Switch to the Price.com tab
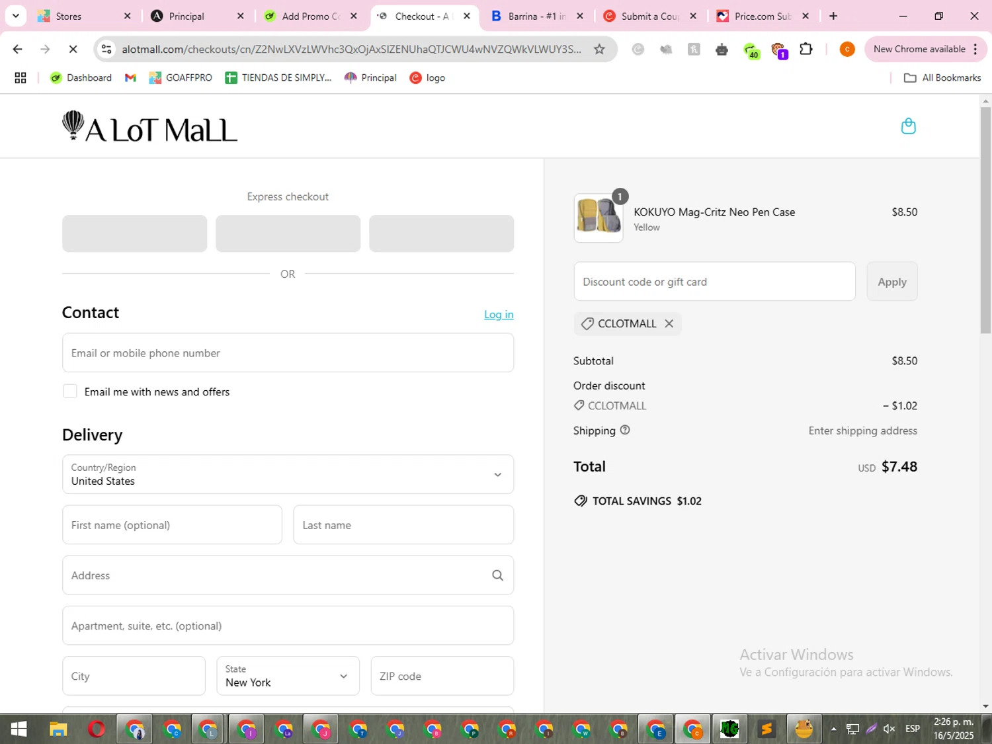The width and height of the screenshot is (992, 744). pyautogui.click(x=762, y=16)
